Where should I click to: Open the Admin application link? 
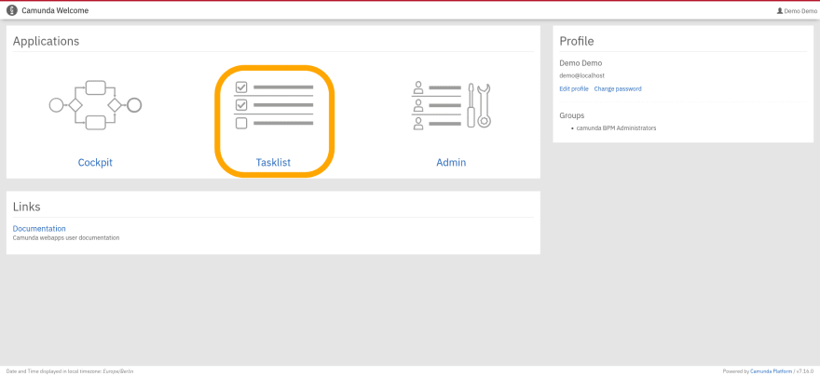click(451, 163)
